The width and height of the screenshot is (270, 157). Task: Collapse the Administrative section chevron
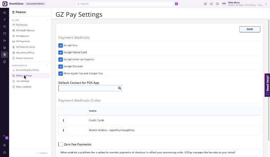[47, 65]
